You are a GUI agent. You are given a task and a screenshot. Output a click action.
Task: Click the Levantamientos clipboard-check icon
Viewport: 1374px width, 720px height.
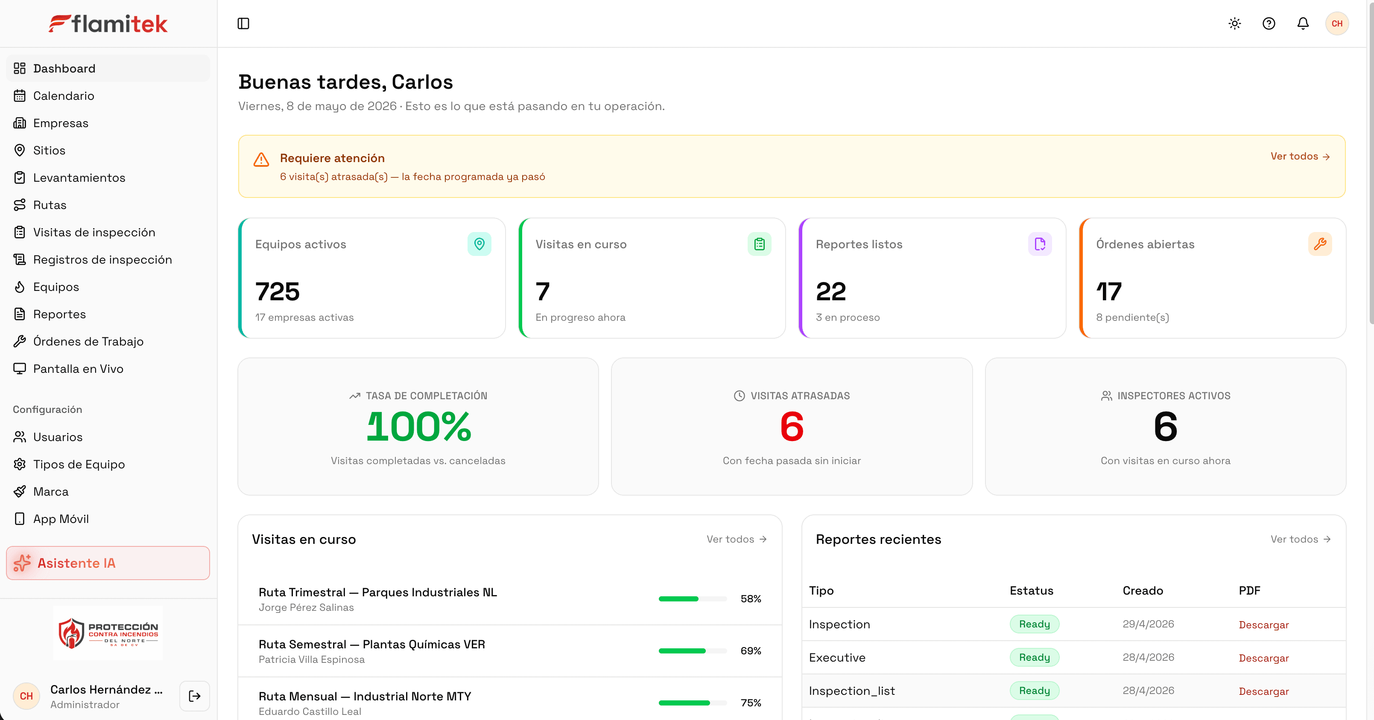20,177
